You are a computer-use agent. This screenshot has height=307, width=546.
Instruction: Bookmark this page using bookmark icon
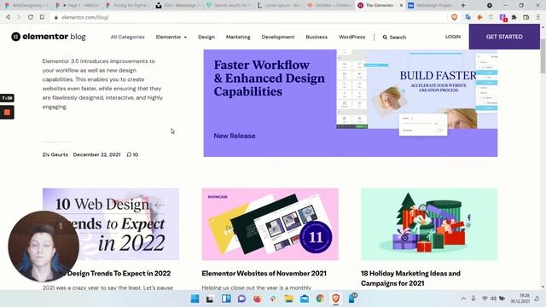[42, 17]
